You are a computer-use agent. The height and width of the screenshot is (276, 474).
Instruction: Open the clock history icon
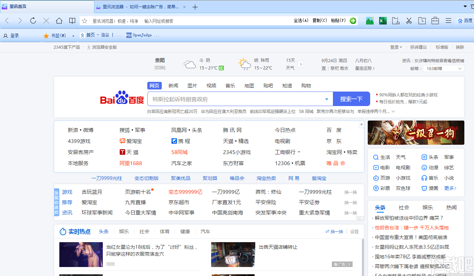click(422, 21)
